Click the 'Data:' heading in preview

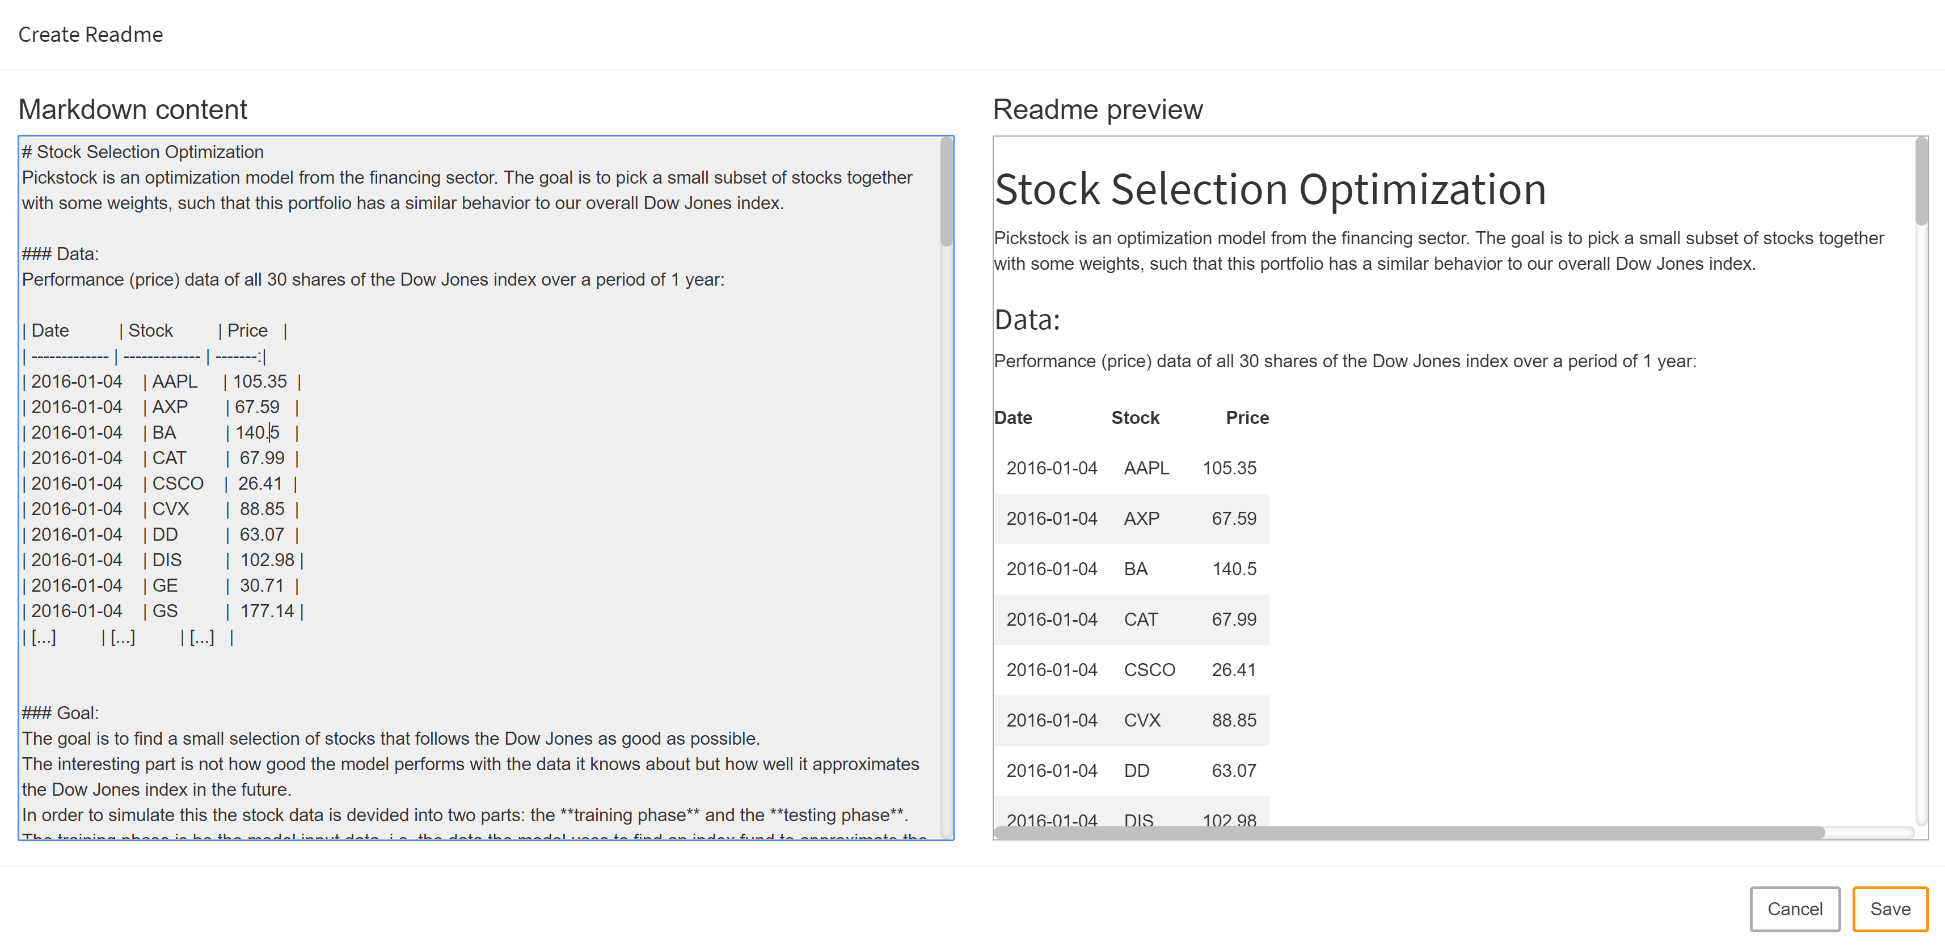coord(1027,320)
